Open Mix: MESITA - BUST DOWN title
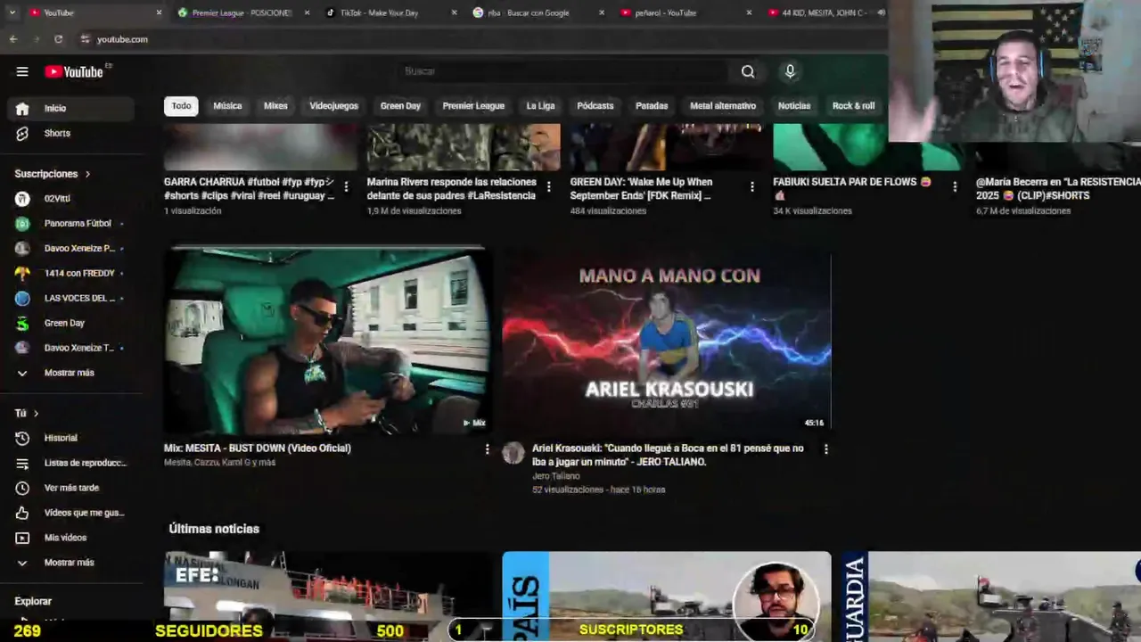This screenshot has height=642, width=1141. coord(258,449)
